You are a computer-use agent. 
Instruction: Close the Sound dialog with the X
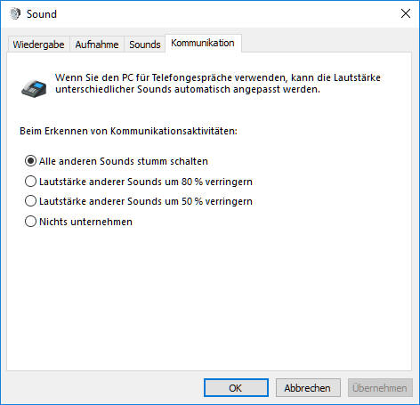[406, 13]
